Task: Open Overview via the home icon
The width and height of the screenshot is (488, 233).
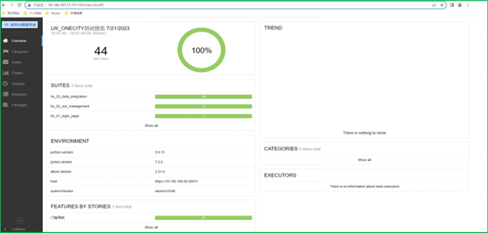Action: point(6,41)
